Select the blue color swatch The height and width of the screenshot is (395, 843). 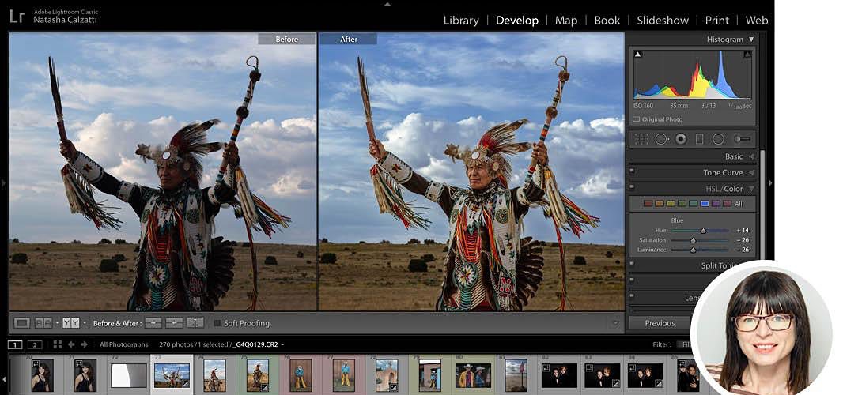(704, 204)
